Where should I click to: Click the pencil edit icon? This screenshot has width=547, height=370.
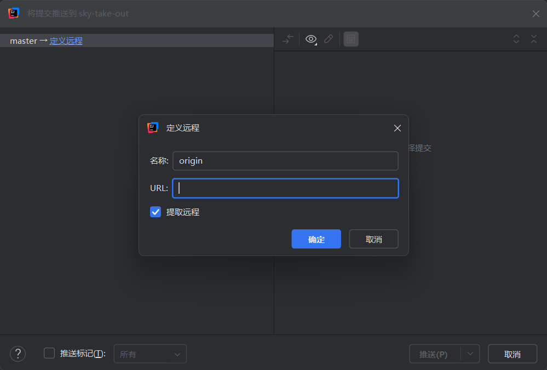(329, 39)
